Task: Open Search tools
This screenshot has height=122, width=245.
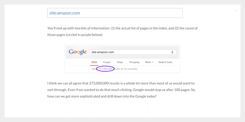Action: click(x=165, y=62)
